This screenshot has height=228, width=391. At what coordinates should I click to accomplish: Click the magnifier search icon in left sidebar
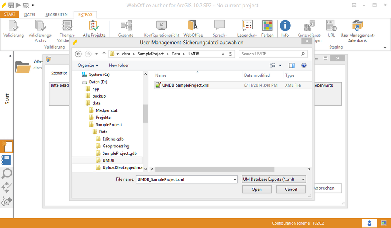[x=6, y=173]
